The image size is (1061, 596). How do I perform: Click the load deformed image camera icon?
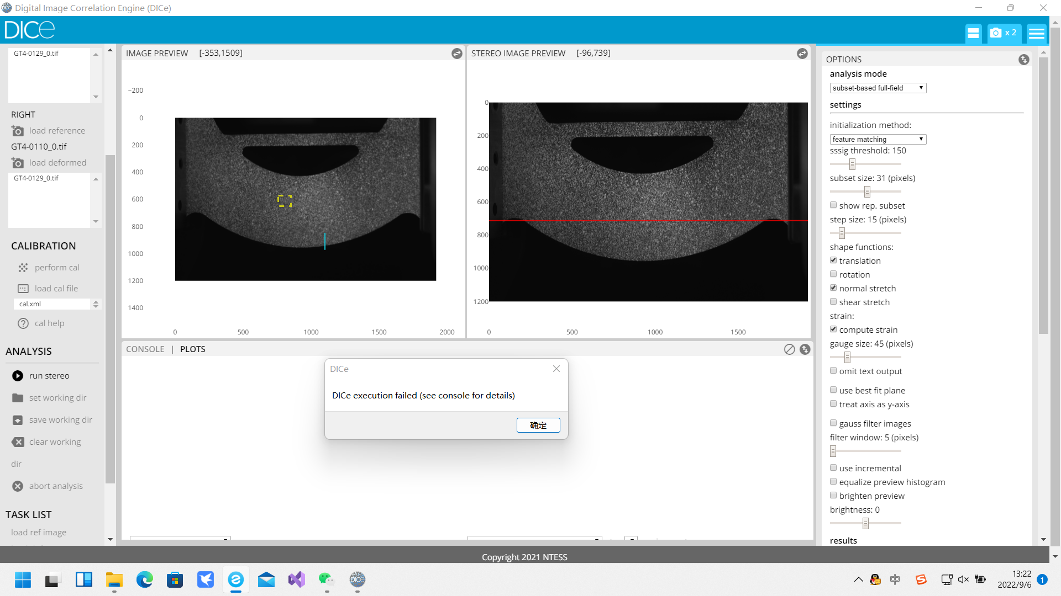[18, 163]
